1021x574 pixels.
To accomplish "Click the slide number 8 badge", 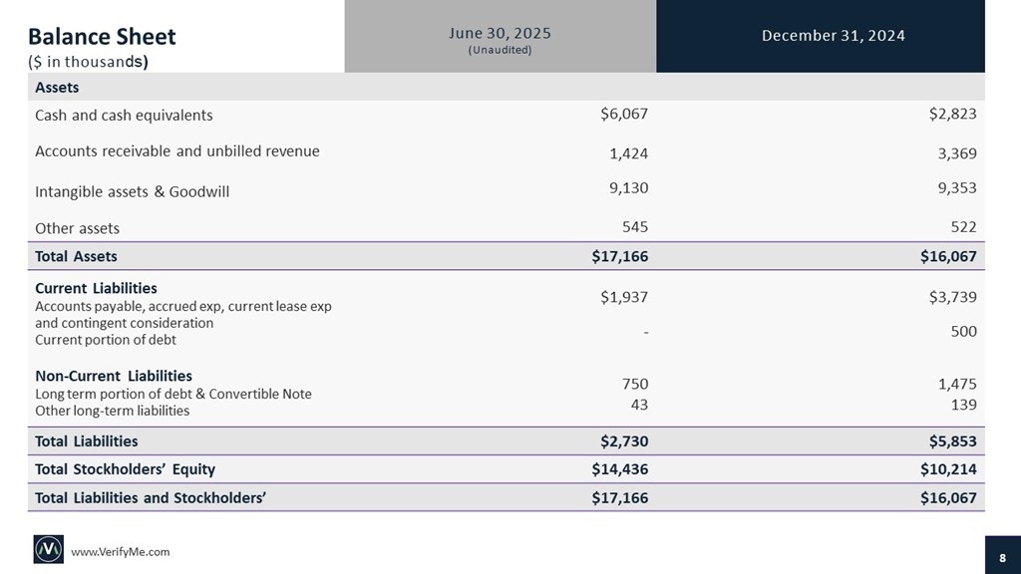I will (x=1001, y=555).
